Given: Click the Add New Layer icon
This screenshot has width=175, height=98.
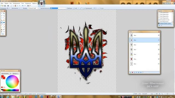Looking at the screenshot, I should [x=130, y=72].
